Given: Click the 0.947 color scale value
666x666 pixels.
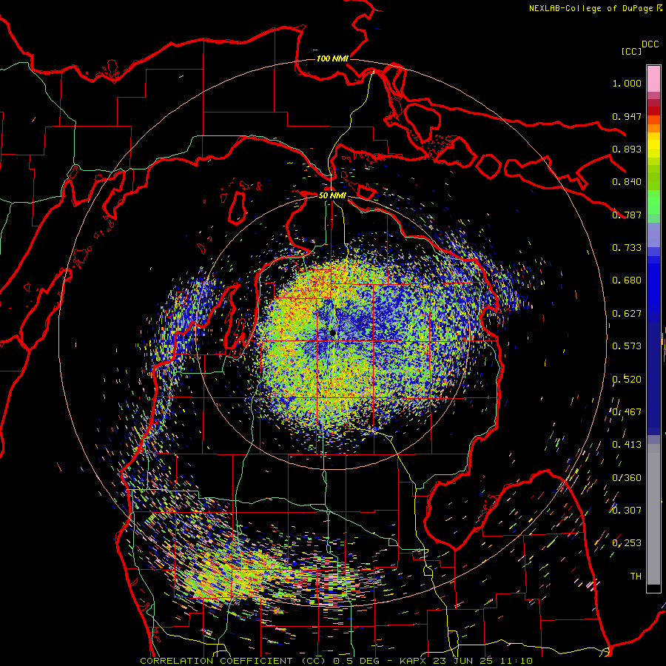Looking at the screenshot, I should pos(627,116).
